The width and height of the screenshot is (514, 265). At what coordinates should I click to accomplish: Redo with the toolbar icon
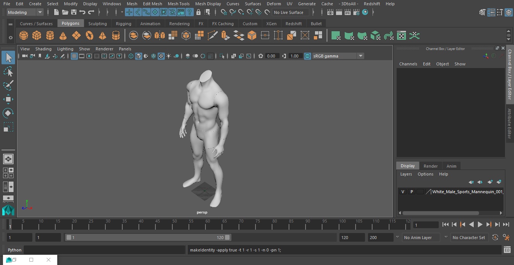click(91, 12)
